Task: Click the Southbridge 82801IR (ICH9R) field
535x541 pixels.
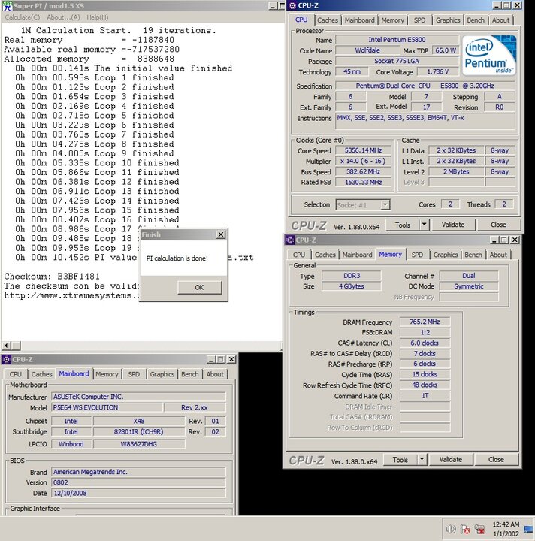Action: point(139,431)
